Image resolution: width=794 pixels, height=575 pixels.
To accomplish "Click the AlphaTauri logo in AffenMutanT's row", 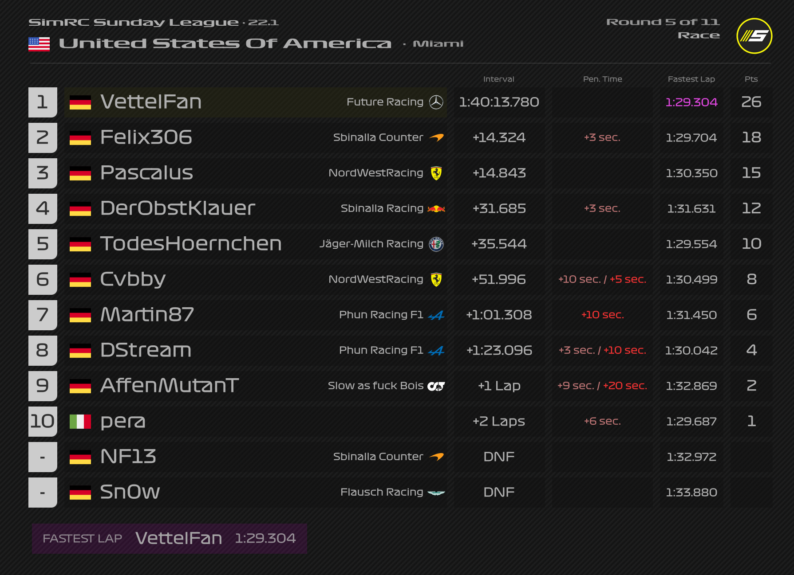I will (x=436, y=386).
